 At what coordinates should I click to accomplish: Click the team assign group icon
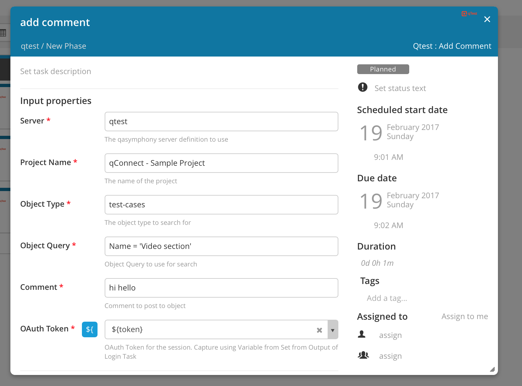363,355
